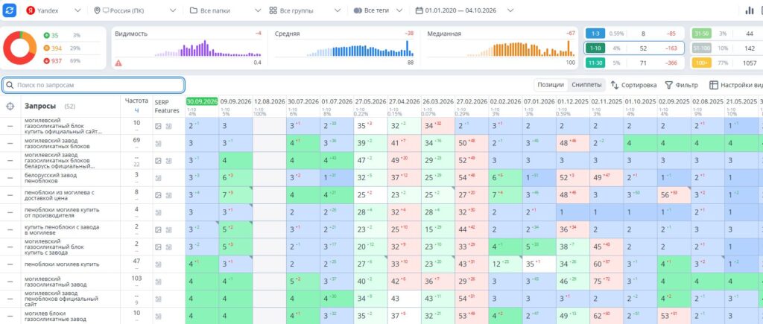Click the blue refresh sync button
This screenshot has height=324, width=763.
point(9,10)
